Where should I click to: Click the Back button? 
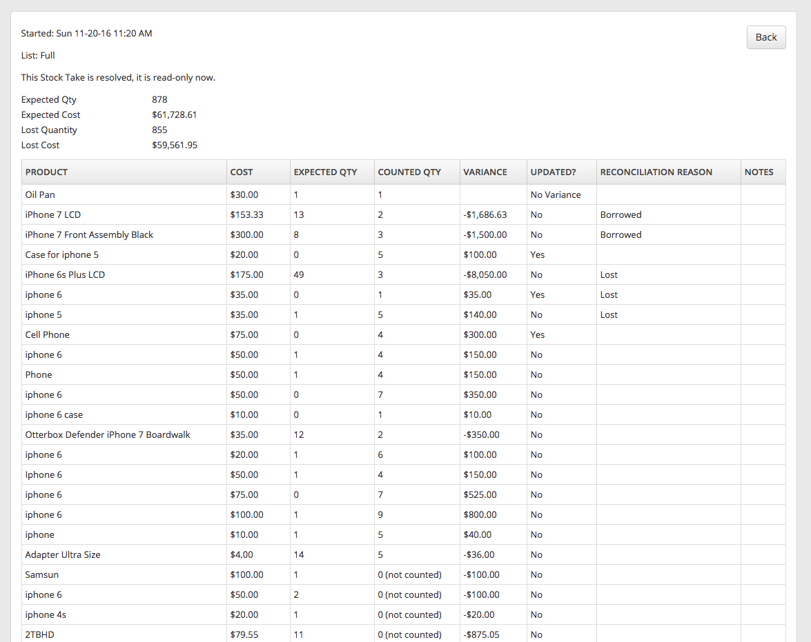pos(765,37)
